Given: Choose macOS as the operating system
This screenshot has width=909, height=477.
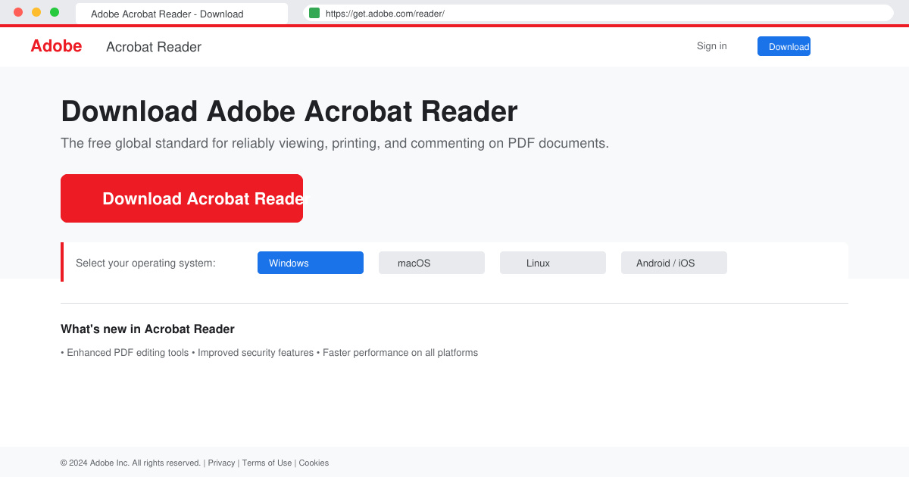Looking at the screenshot, I should pyautogui.click(x=432, y=263).
